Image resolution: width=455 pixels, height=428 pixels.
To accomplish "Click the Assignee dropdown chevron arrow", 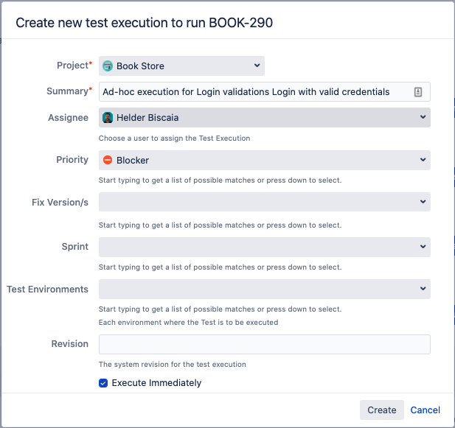I will pos(423,117).
